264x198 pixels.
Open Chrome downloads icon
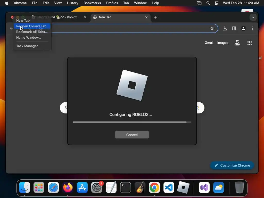click(x=225, y=28)
